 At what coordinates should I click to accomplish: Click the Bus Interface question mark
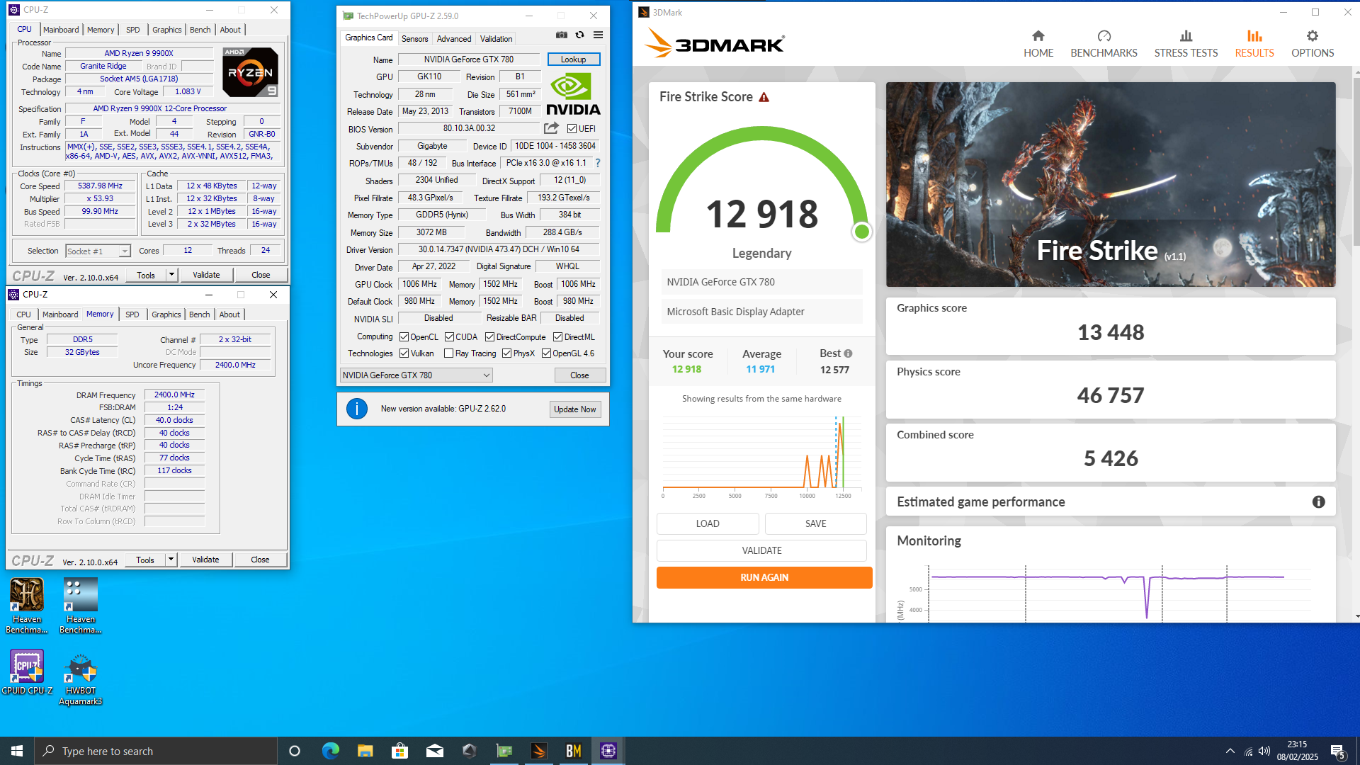[598, 163]
